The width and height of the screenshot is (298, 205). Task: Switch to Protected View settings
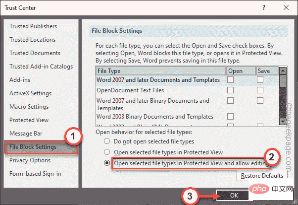(29, 120)
